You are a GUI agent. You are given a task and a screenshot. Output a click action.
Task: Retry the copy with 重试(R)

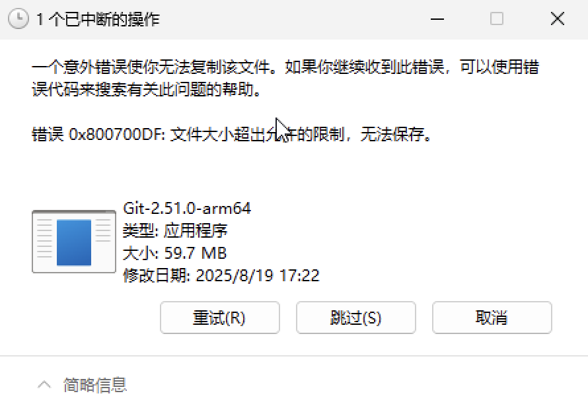(220, 318)
